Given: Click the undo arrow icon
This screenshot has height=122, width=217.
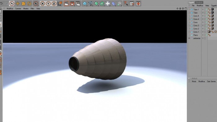Looking at the screenshot, I should pyautogui.click(x=1, y=3).
